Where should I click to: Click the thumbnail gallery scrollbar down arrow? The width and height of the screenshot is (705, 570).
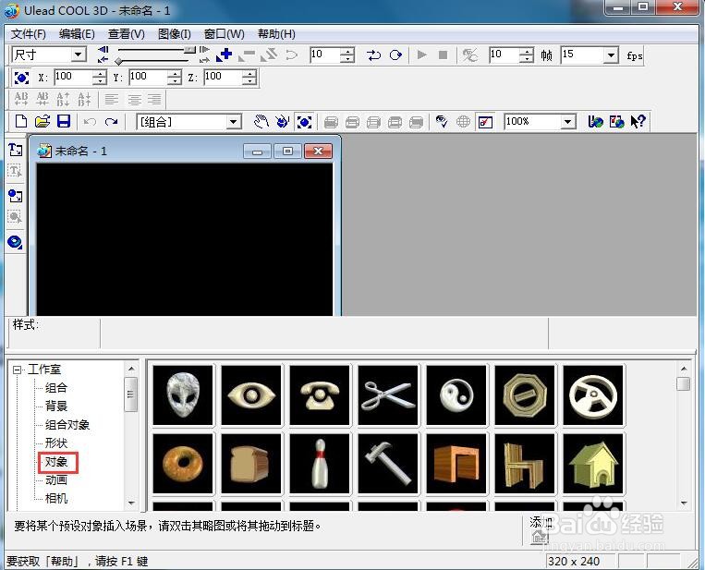coord(684,503)
